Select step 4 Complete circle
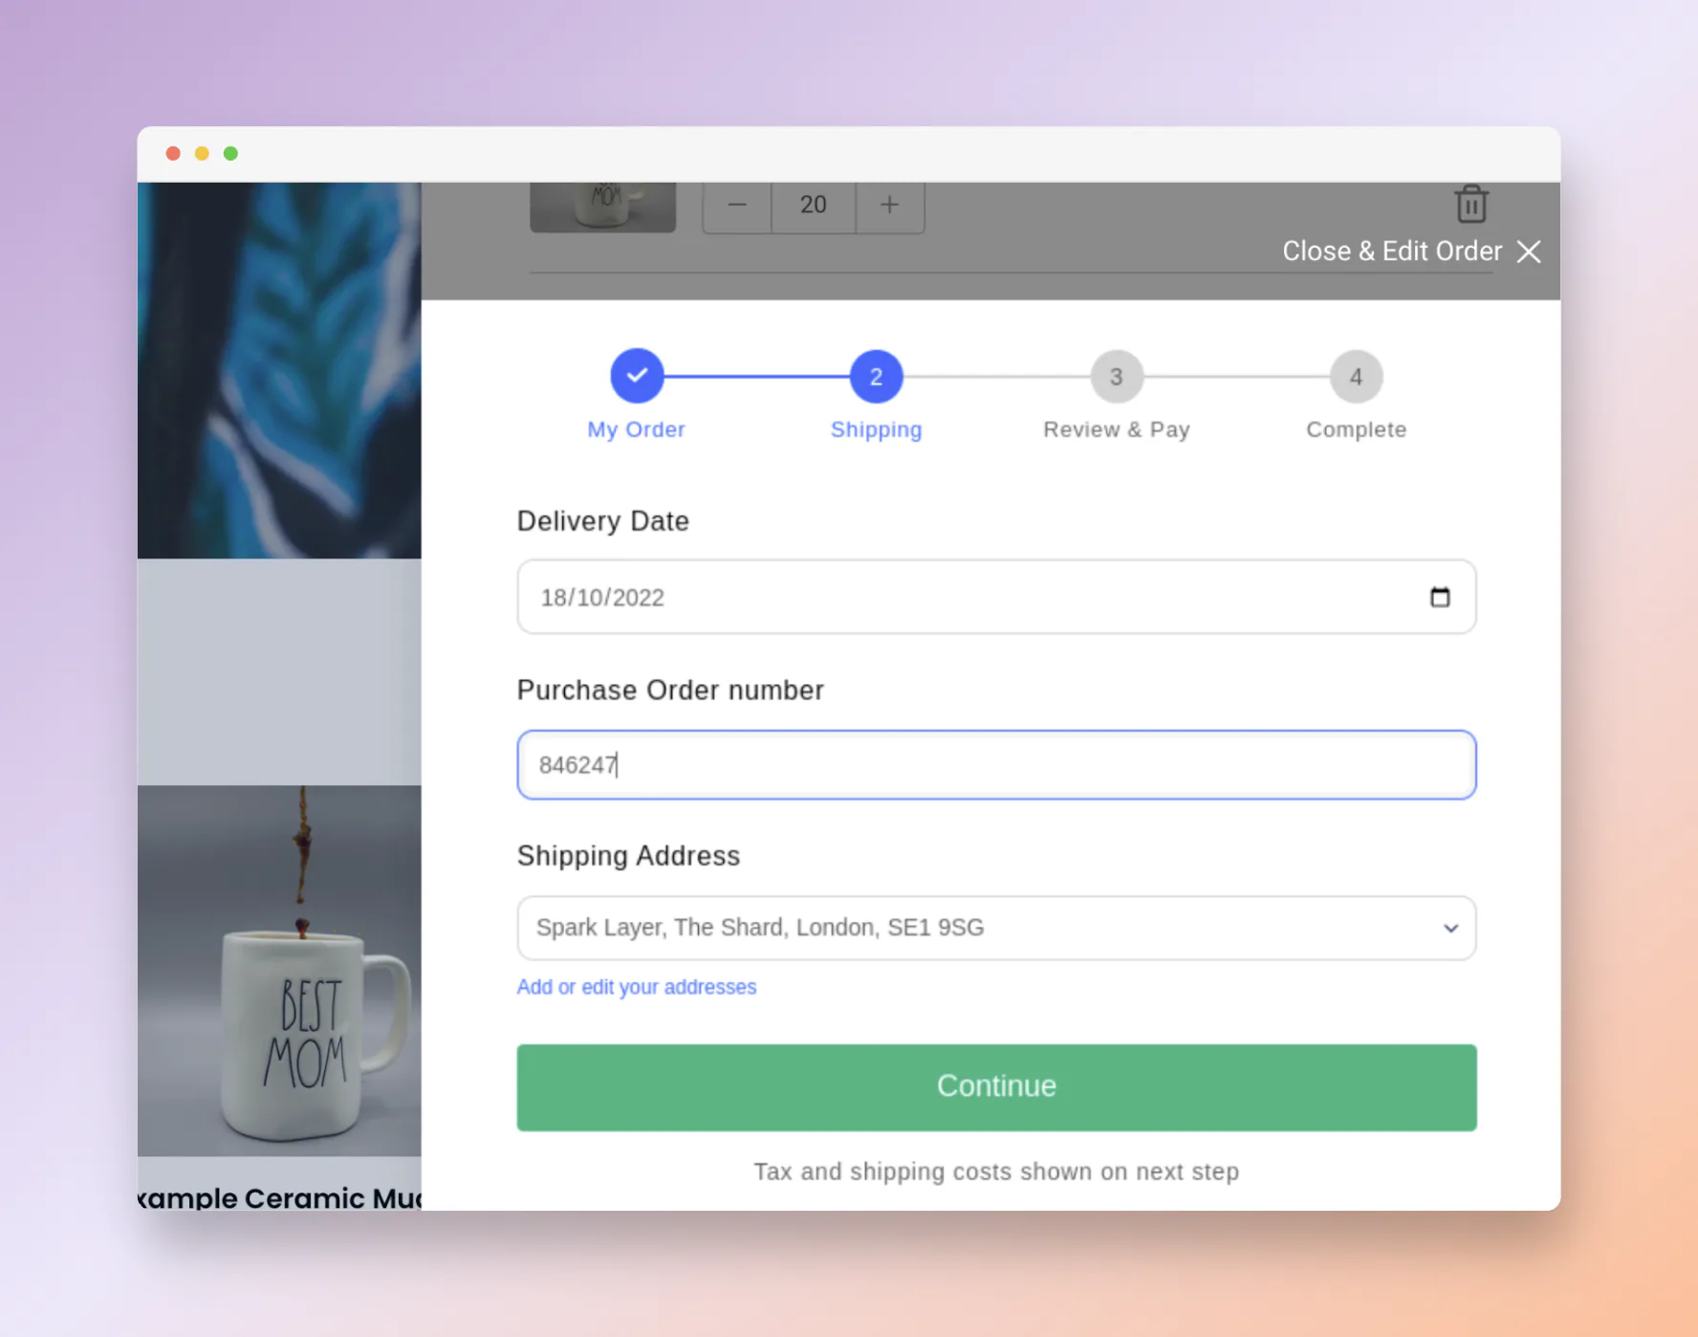 point(1356,376)
